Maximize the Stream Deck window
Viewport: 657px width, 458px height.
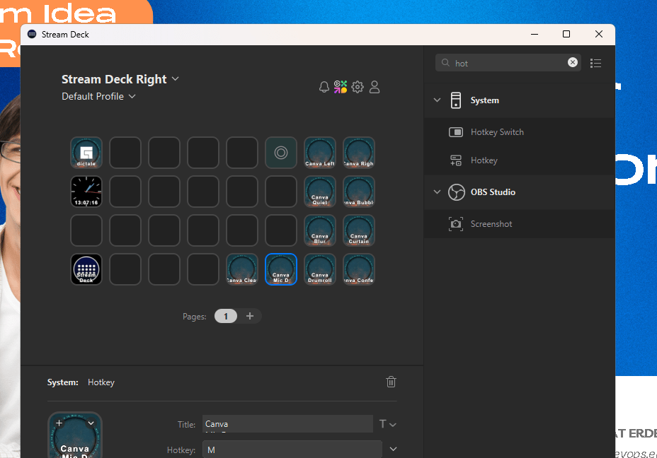tap(566, 35)
